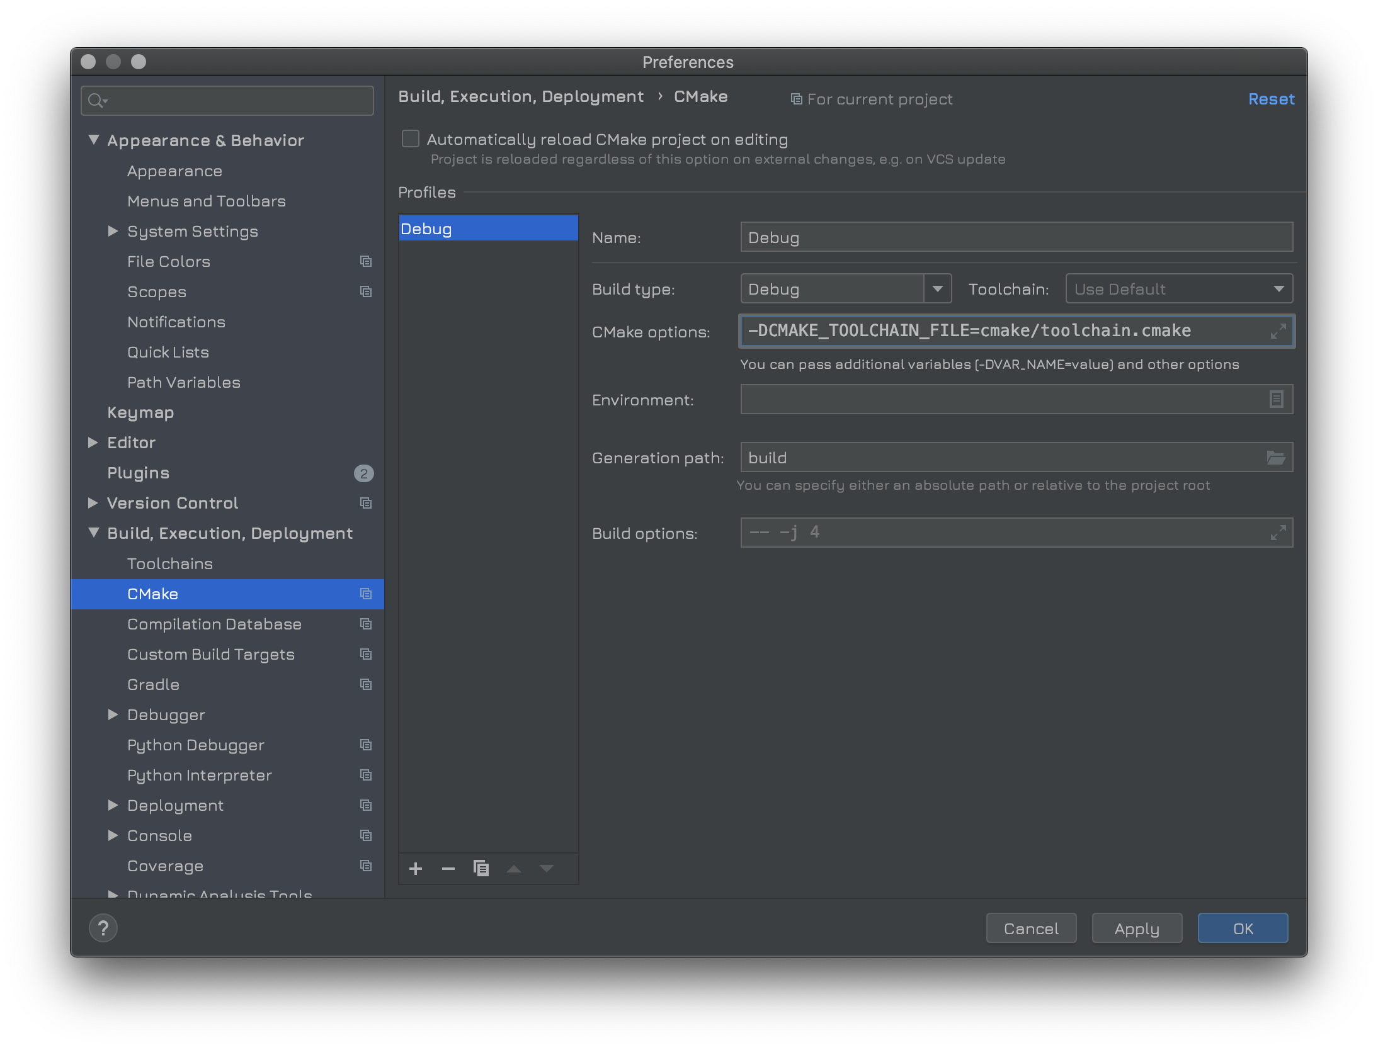
Task: Open the Build type Debug dropdown
Action: point(936,289)
